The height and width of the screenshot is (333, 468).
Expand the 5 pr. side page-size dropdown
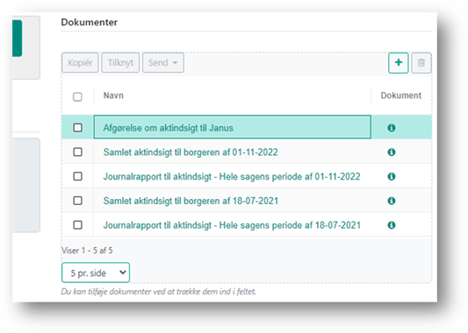(96, 273)
